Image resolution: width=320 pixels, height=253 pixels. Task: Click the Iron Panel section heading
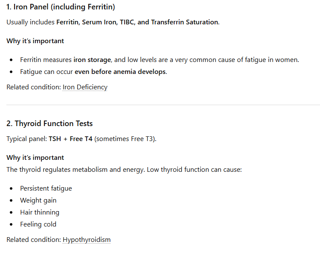click(61, 7)
